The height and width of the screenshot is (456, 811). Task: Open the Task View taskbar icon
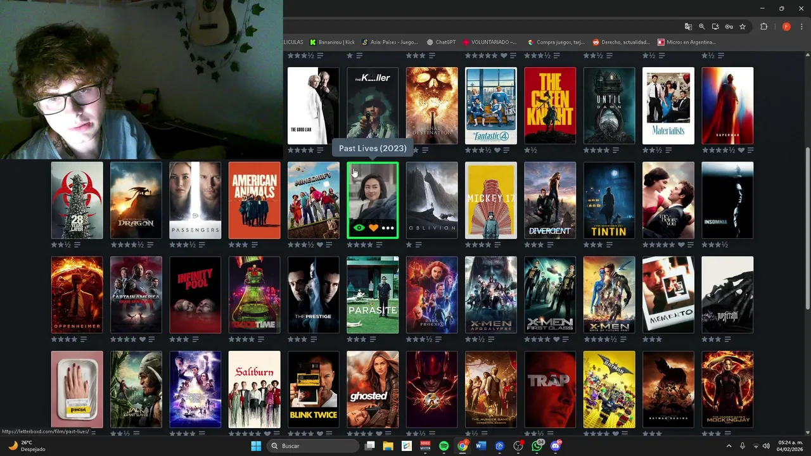[370, 446]
